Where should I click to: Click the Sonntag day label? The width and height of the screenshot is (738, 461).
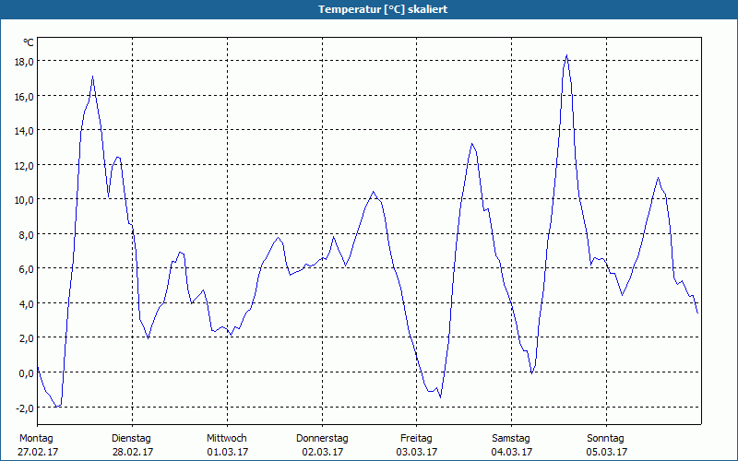coord(606,439)
